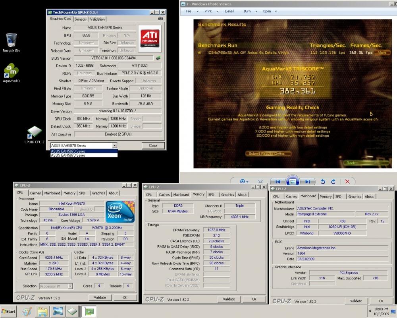Go to previous image in Photo Viewer

click(x=278, y=182)
